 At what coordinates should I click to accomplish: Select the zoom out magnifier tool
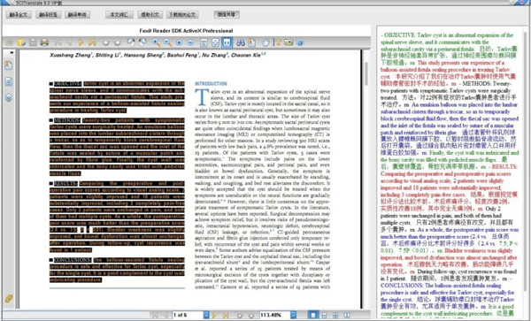167,42
